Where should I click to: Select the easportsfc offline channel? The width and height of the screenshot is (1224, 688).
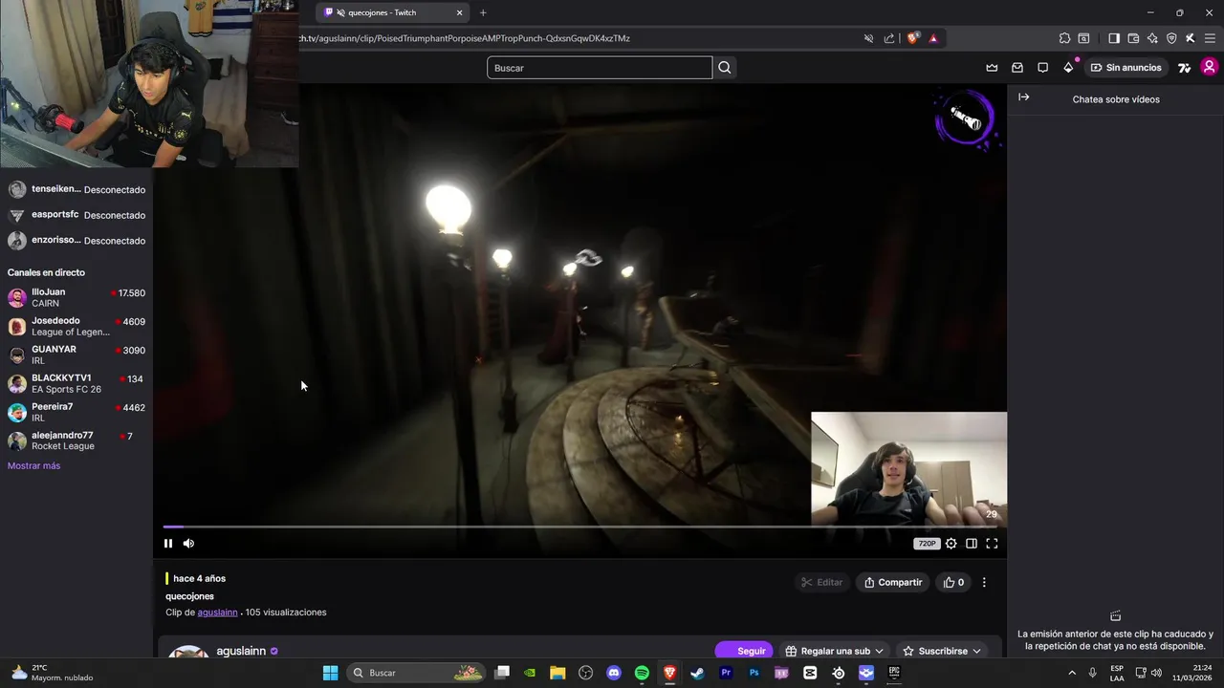tap(76, 215)
